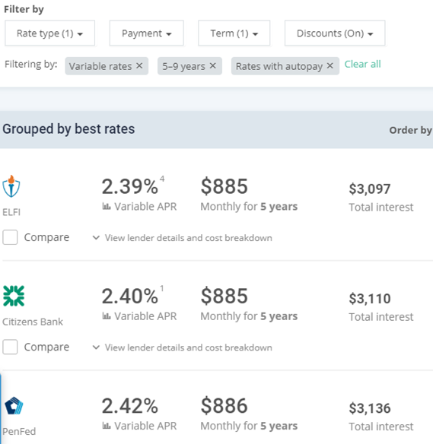Click the 2.39% ELFI rate
433x444 pixels.
click(x=130, y=186)
